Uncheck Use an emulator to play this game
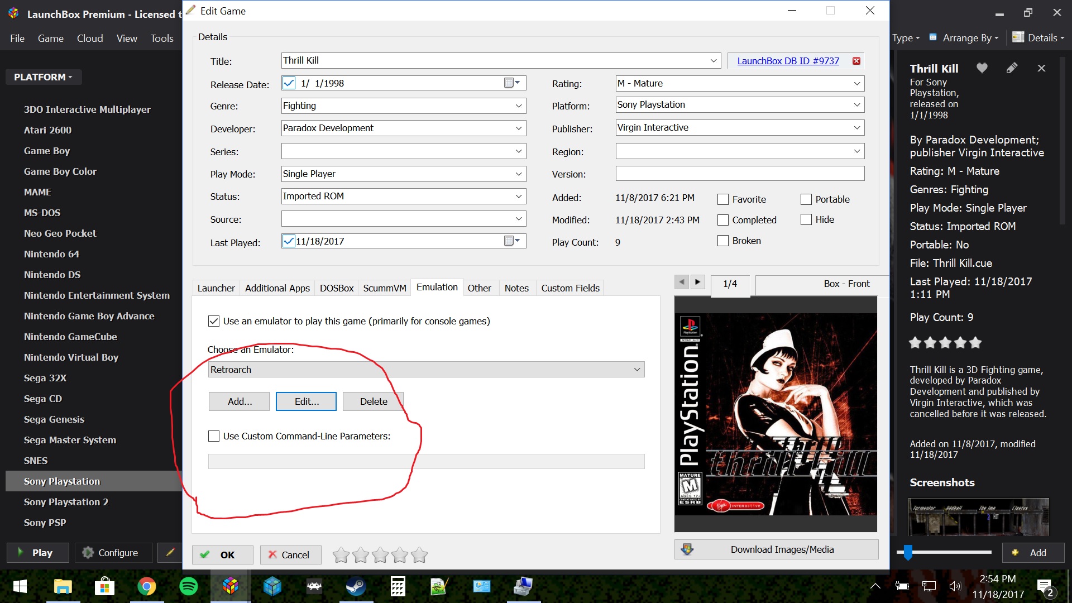The image size is (1072, 603). 213,321
